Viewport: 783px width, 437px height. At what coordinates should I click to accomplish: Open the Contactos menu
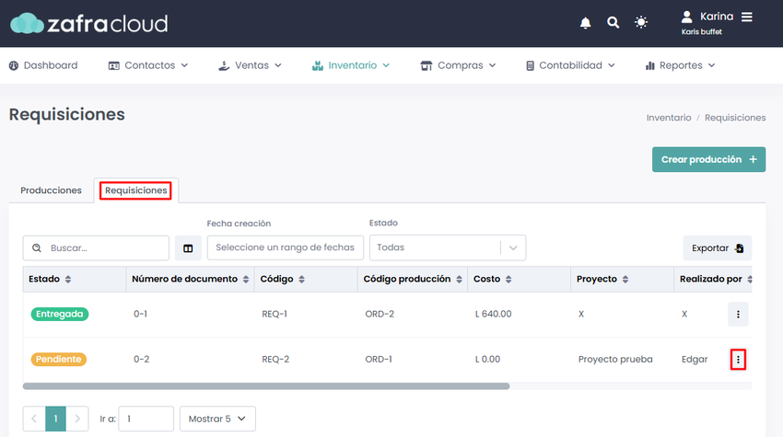pyautogui.click(x=148, y=65)
